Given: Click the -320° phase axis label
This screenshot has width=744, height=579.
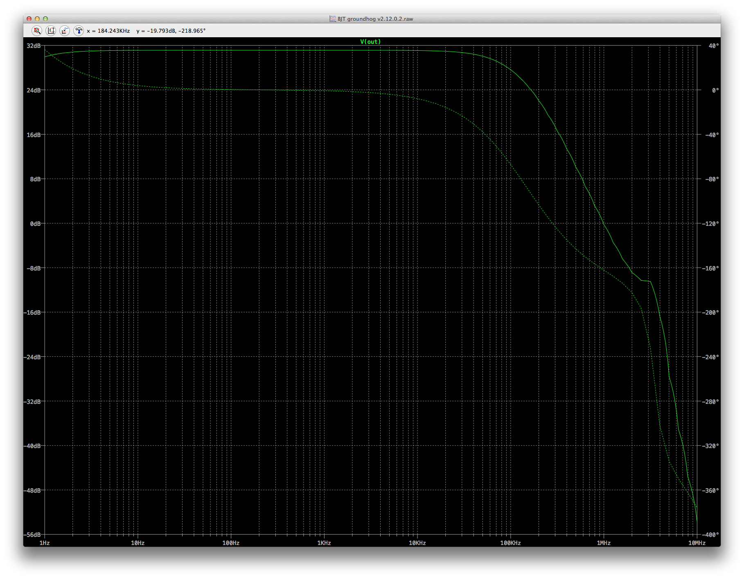Looking at the screenshot, I should click(x=711, y=446).
